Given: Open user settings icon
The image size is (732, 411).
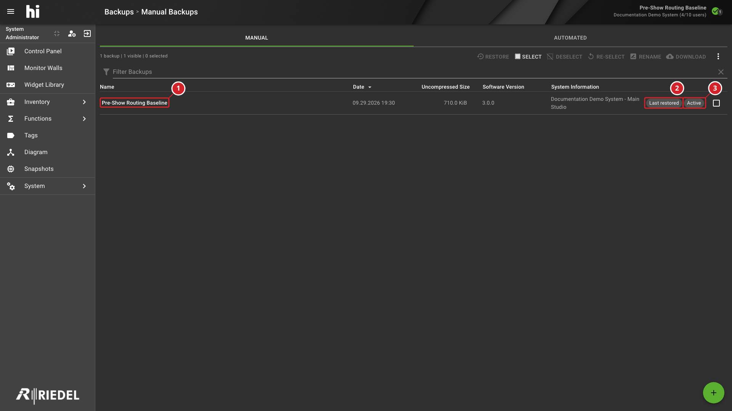Looking at the screenshot, I should 72,33.
